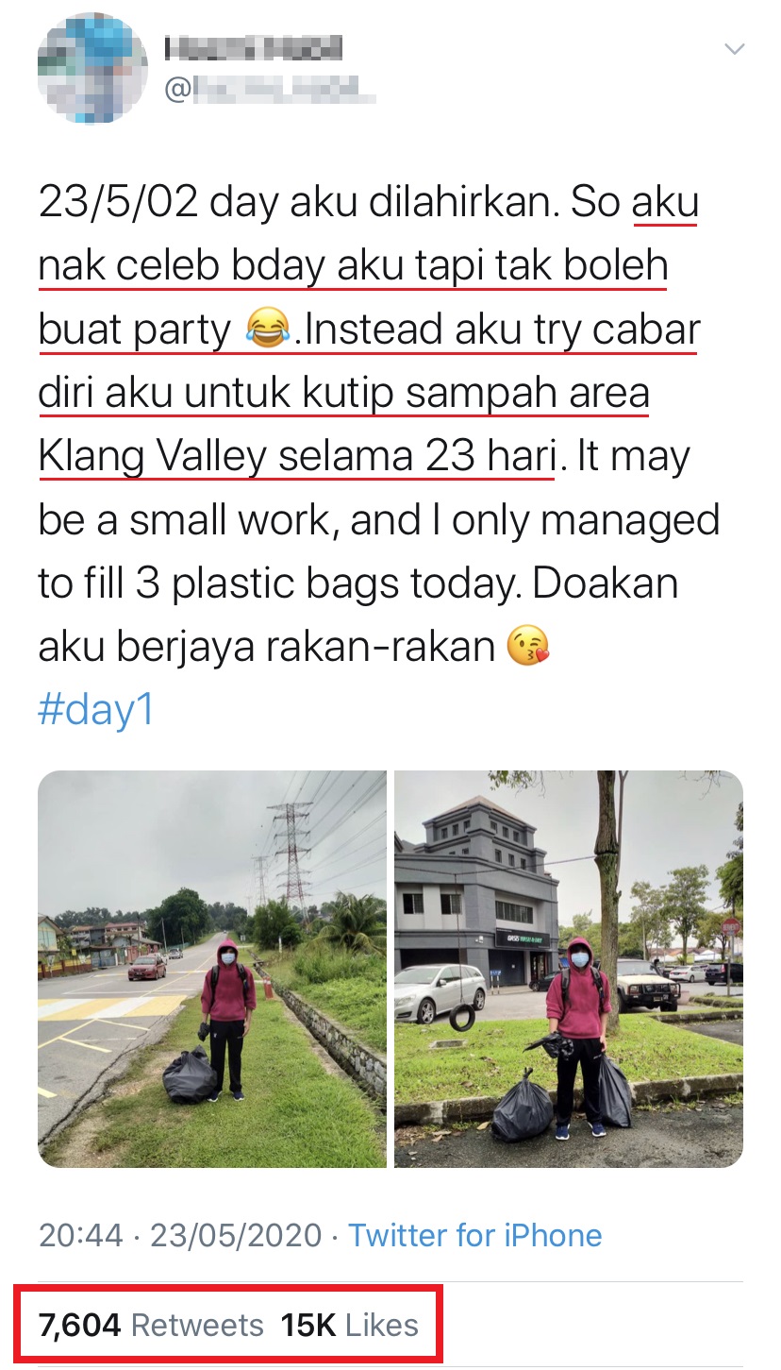Open the #day1 hashtag
The image size is (781, 1370).
95,709
